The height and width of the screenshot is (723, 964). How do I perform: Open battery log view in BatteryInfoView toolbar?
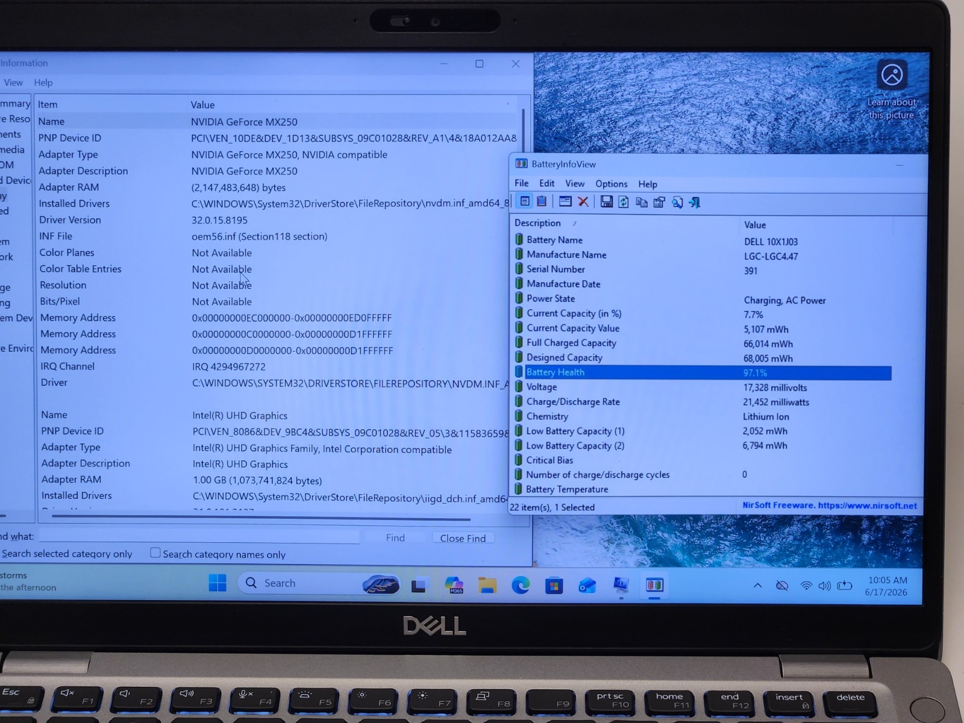(x=542, y=201)
